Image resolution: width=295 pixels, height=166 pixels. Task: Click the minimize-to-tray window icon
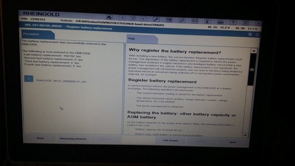tap(246, 23)
